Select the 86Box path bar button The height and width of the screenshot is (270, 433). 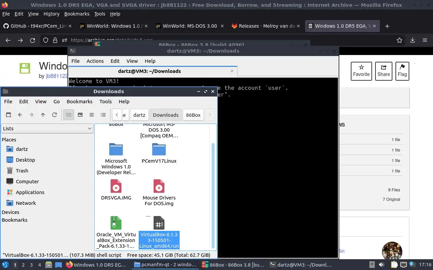click(x=193, y=115)
